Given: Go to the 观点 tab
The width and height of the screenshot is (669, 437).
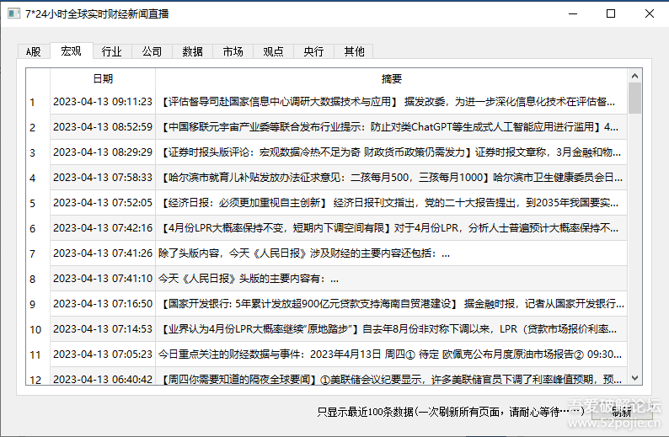Looking at the screenshot, I should (273, 51).
